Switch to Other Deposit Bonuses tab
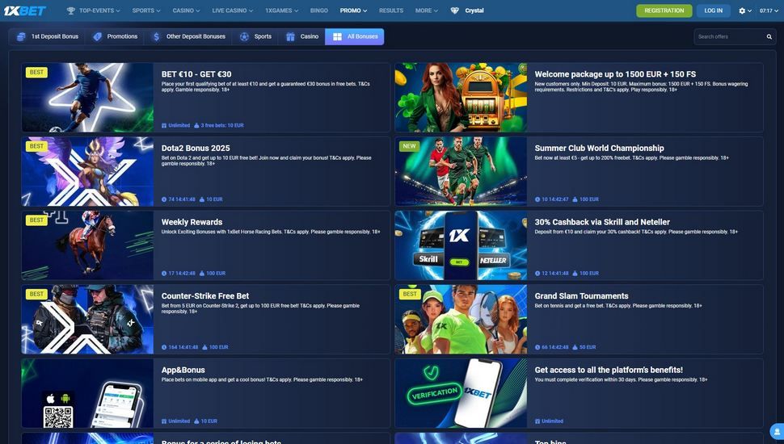This screenshot has height=444, width=784. tap(188, 36)
